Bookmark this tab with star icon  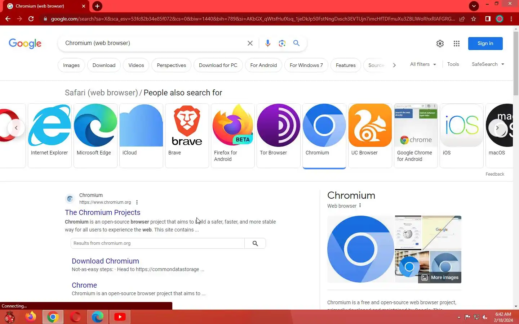[474, 19]
